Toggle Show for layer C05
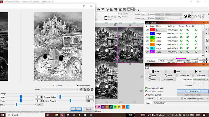Screen dimensions: 209x117 click(188, 44)
